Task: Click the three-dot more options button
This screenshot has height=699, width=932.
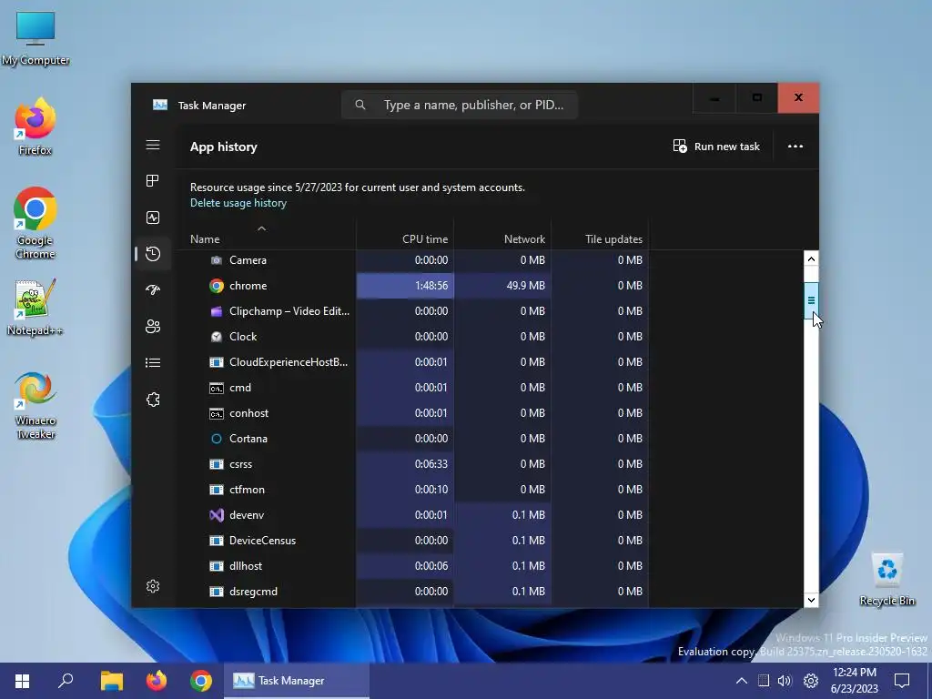Action: click(x=795, y=147)
